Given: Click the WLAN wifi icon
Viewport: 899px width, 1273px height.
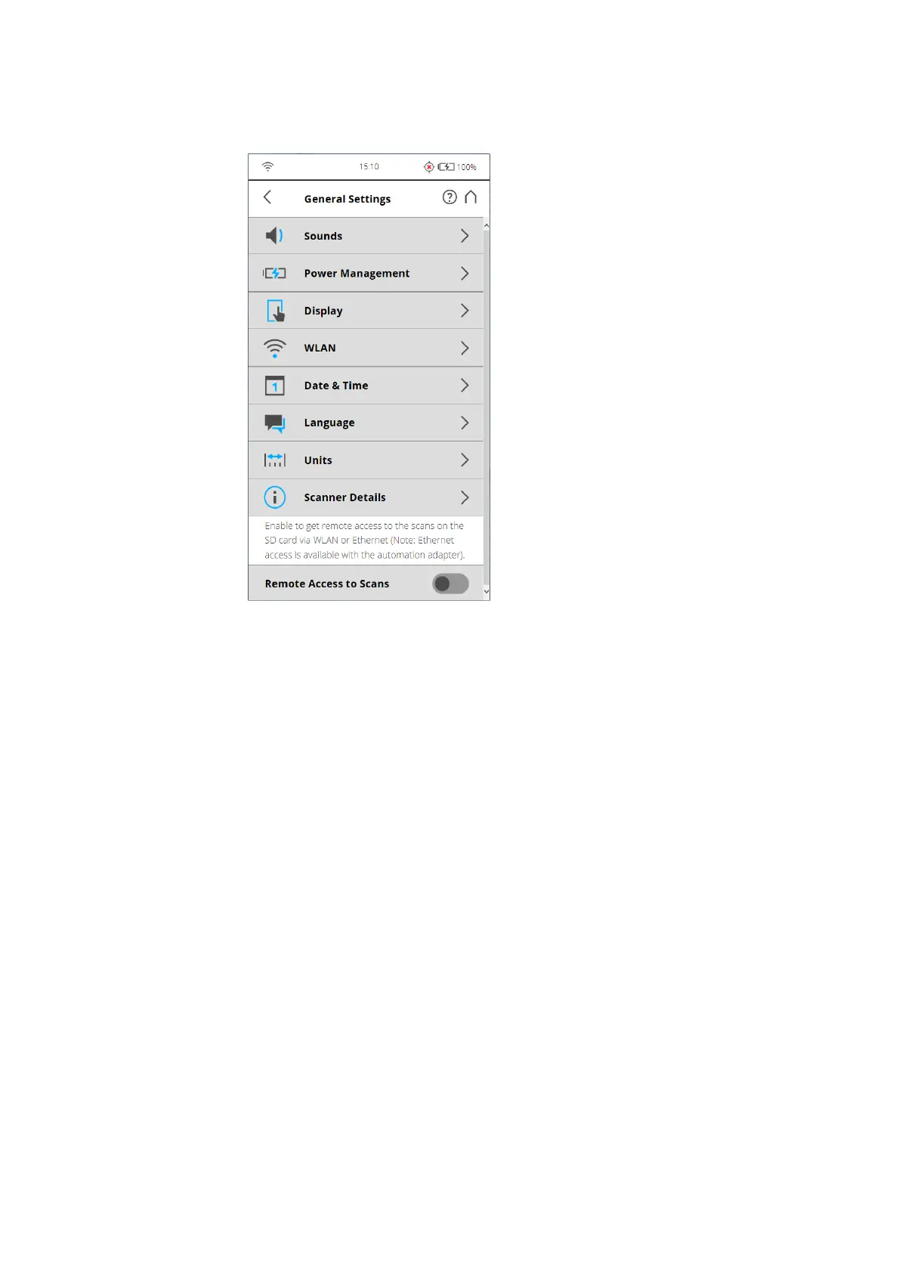Looking at the screenshot, I should [x=275, y=348].
